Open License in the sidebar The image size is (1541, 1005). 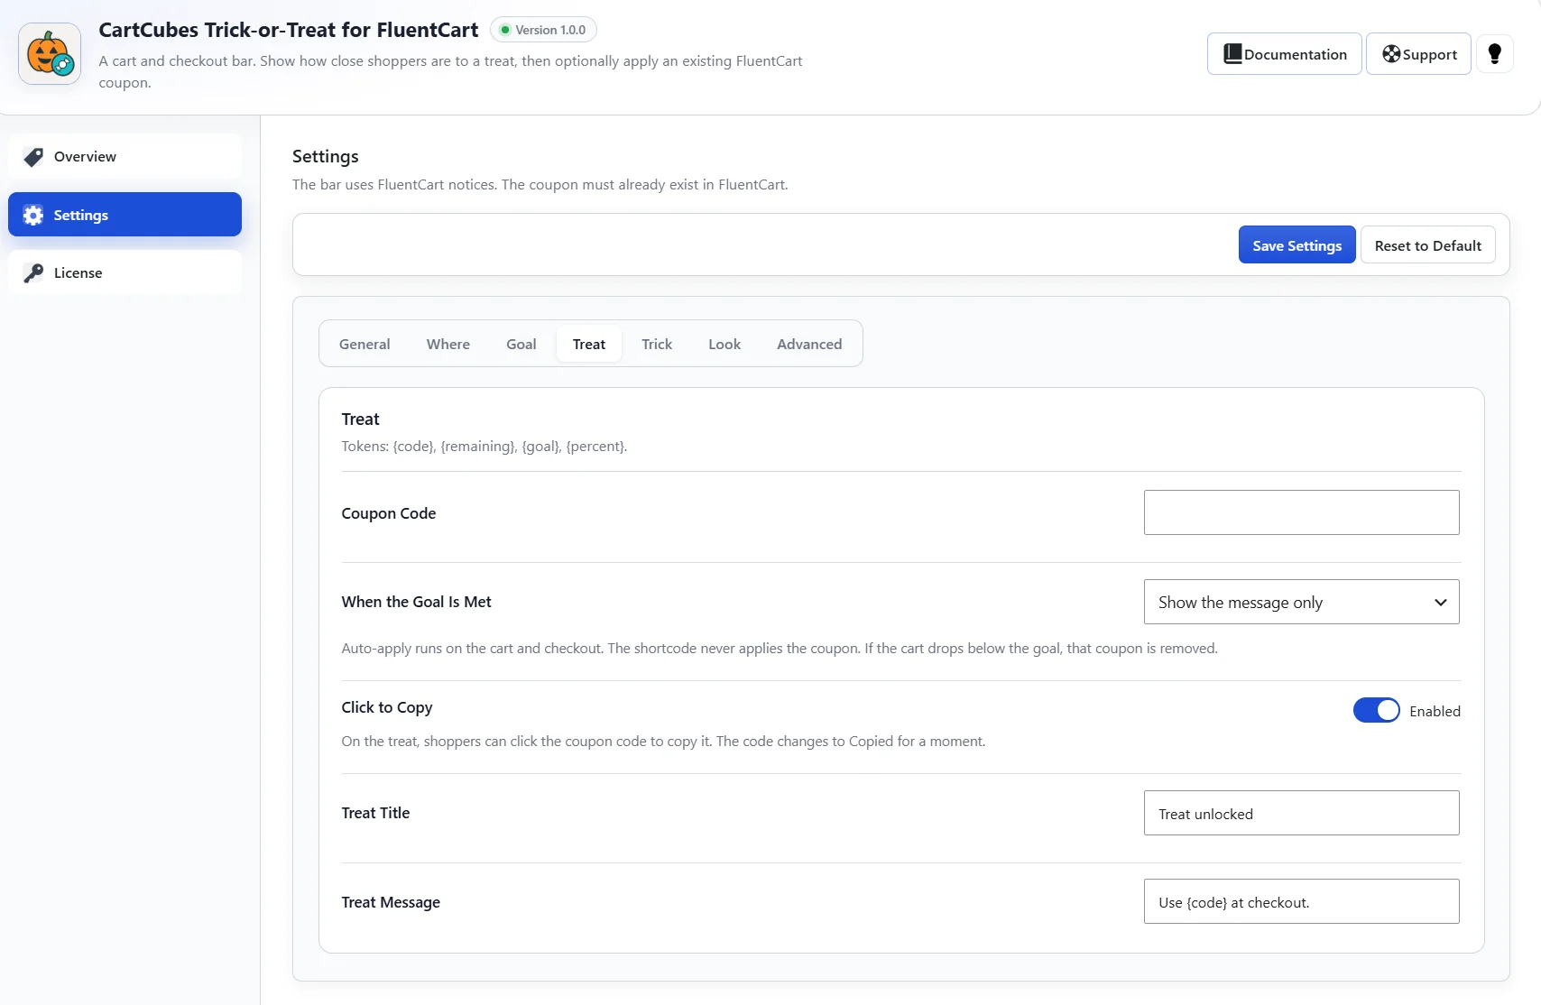(x=125, y=273)
